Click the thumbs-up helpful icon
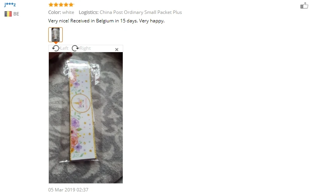Screen dimensions: 309x193 [304, 5]
